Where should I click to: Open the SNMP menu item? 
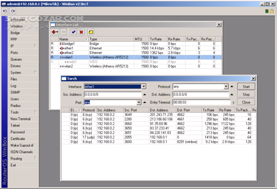pos(23,92)
